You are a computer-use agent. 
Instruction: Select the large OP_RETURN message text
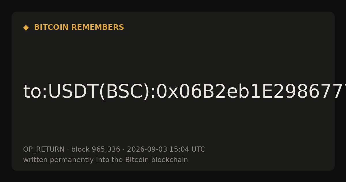click(x=185, y=92)
